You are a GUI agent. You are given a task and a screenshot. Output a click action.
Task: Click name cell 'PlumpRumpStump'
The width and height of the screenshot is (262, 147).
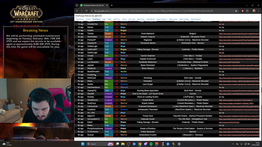[95, 129]
